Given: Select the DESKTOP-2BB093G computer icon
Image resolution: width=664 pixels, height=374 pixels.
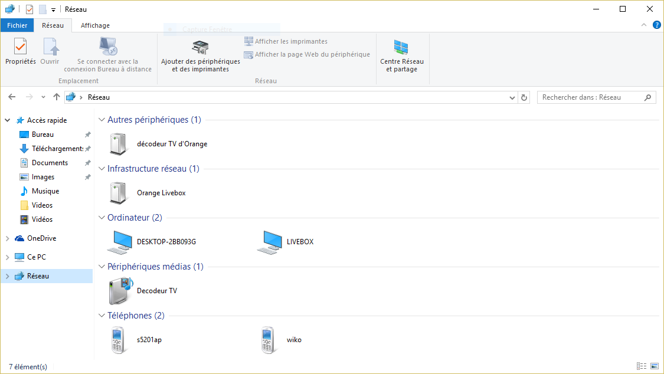Looking at the screenshot, I should click(120, 242).
